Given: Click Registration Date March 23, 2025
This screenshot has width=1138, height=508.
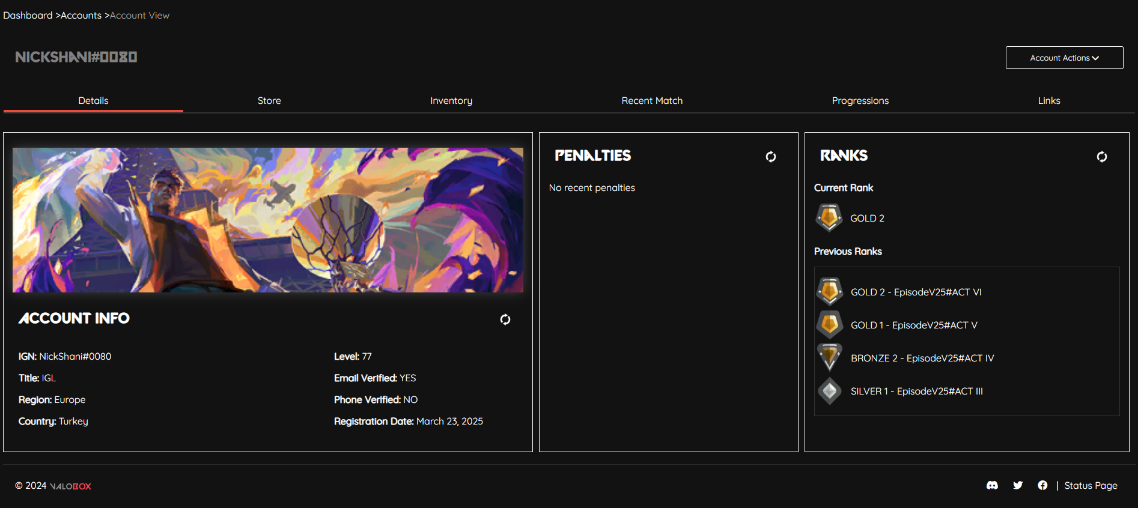Looking at the screenshot, I should (449, 421).
